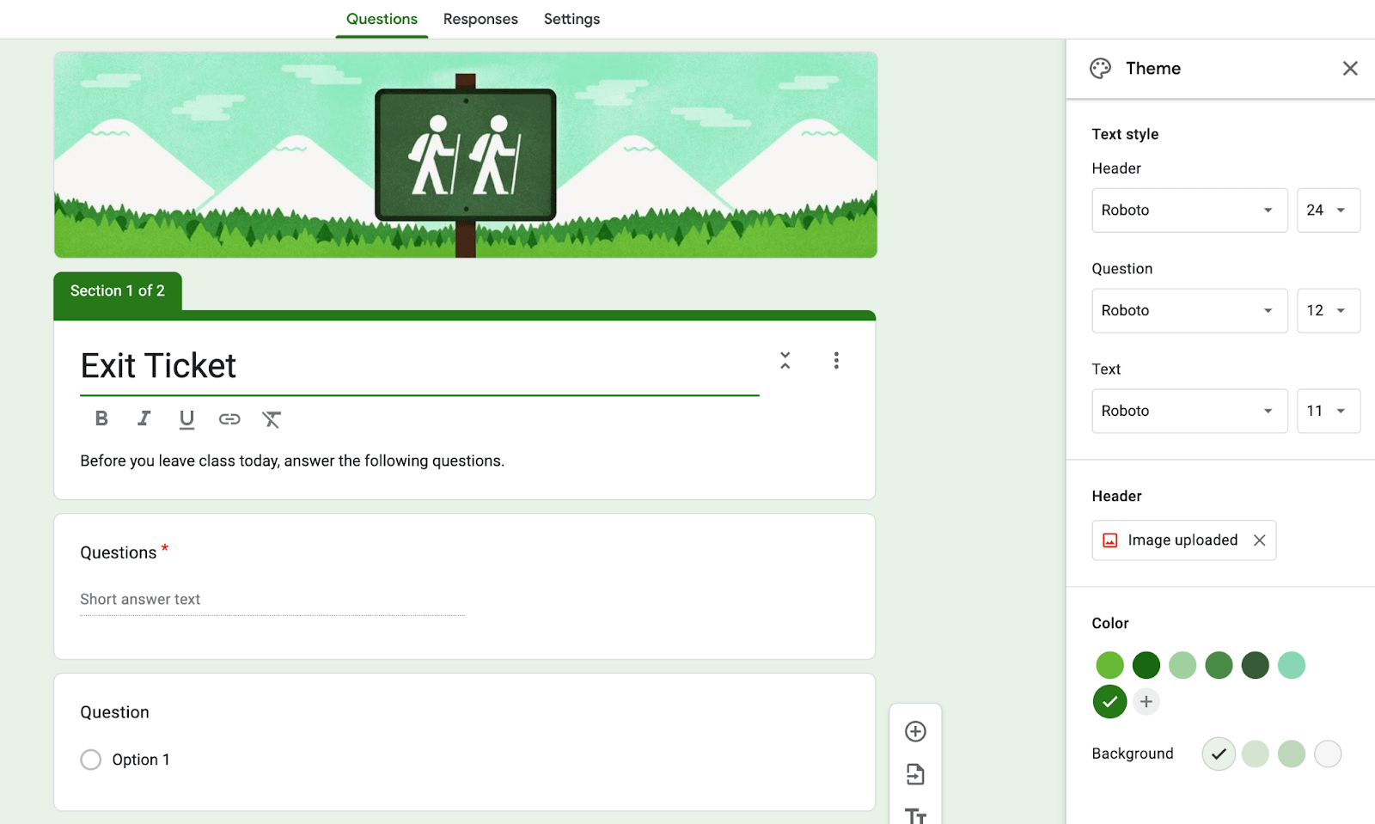Open the Text font dropdown
Image resolution: width=1375 pixels, height=824 pixels.
[x=1189, y=411]
